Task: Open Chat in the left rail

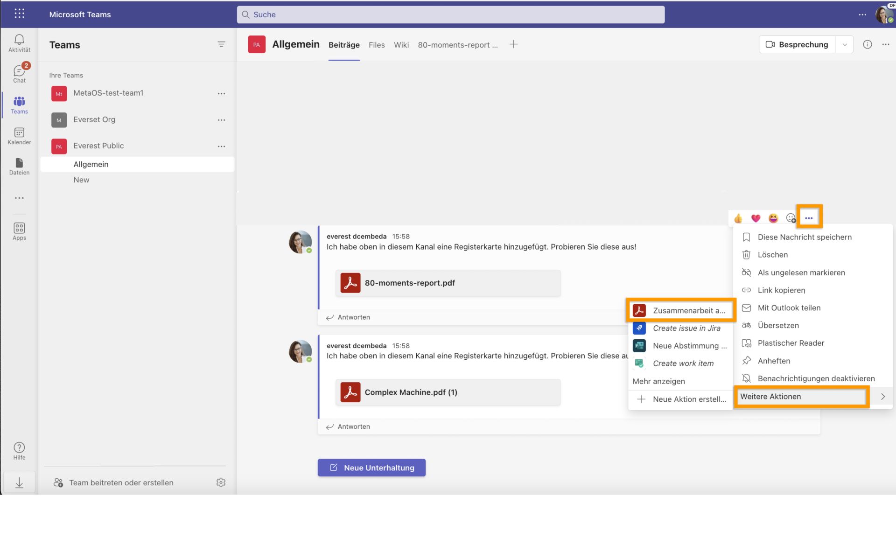Action: point(19,74)
